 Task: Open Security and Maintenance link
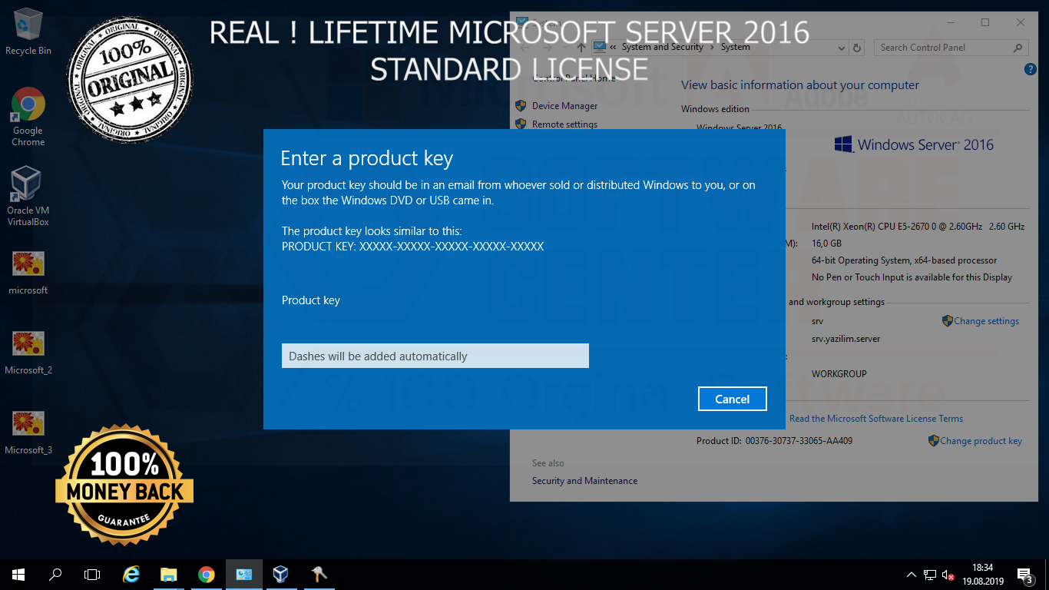pos(584,481)
